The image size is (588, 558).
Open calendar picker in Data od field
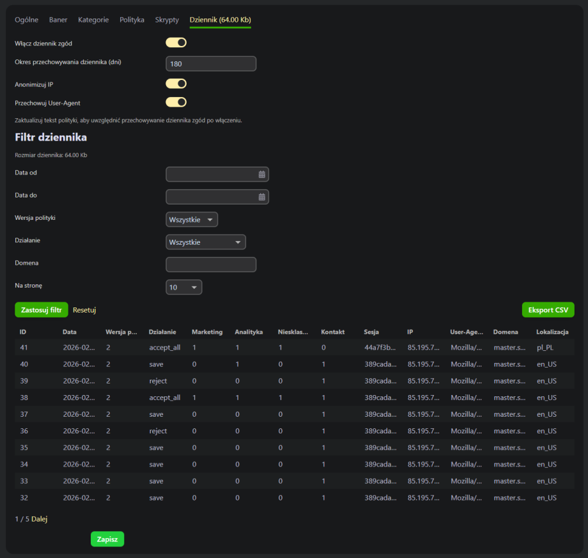261,174
